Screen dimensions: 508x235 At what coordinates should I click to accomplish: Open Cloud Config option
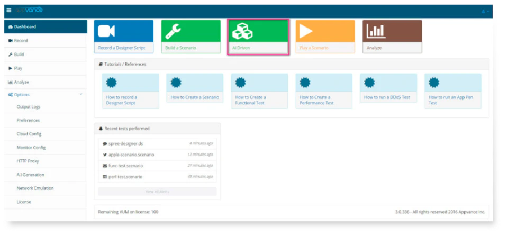click(29, 134)
